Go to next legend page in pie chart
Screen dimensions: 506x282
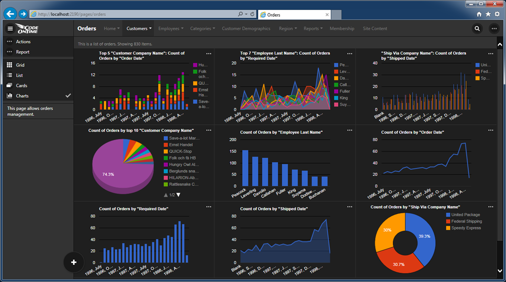(x=178, y=195)
